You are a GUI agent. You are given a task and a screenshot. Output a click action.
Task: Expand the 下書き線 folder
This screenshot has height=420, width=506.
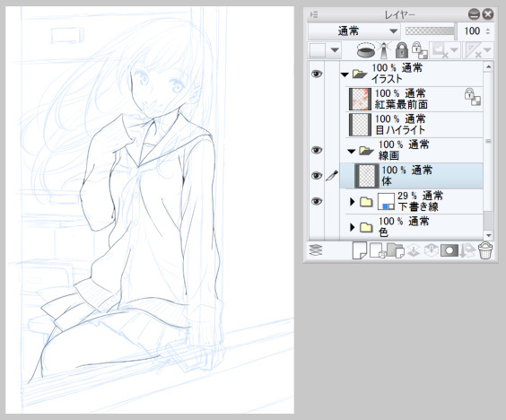tap(353, 202)
